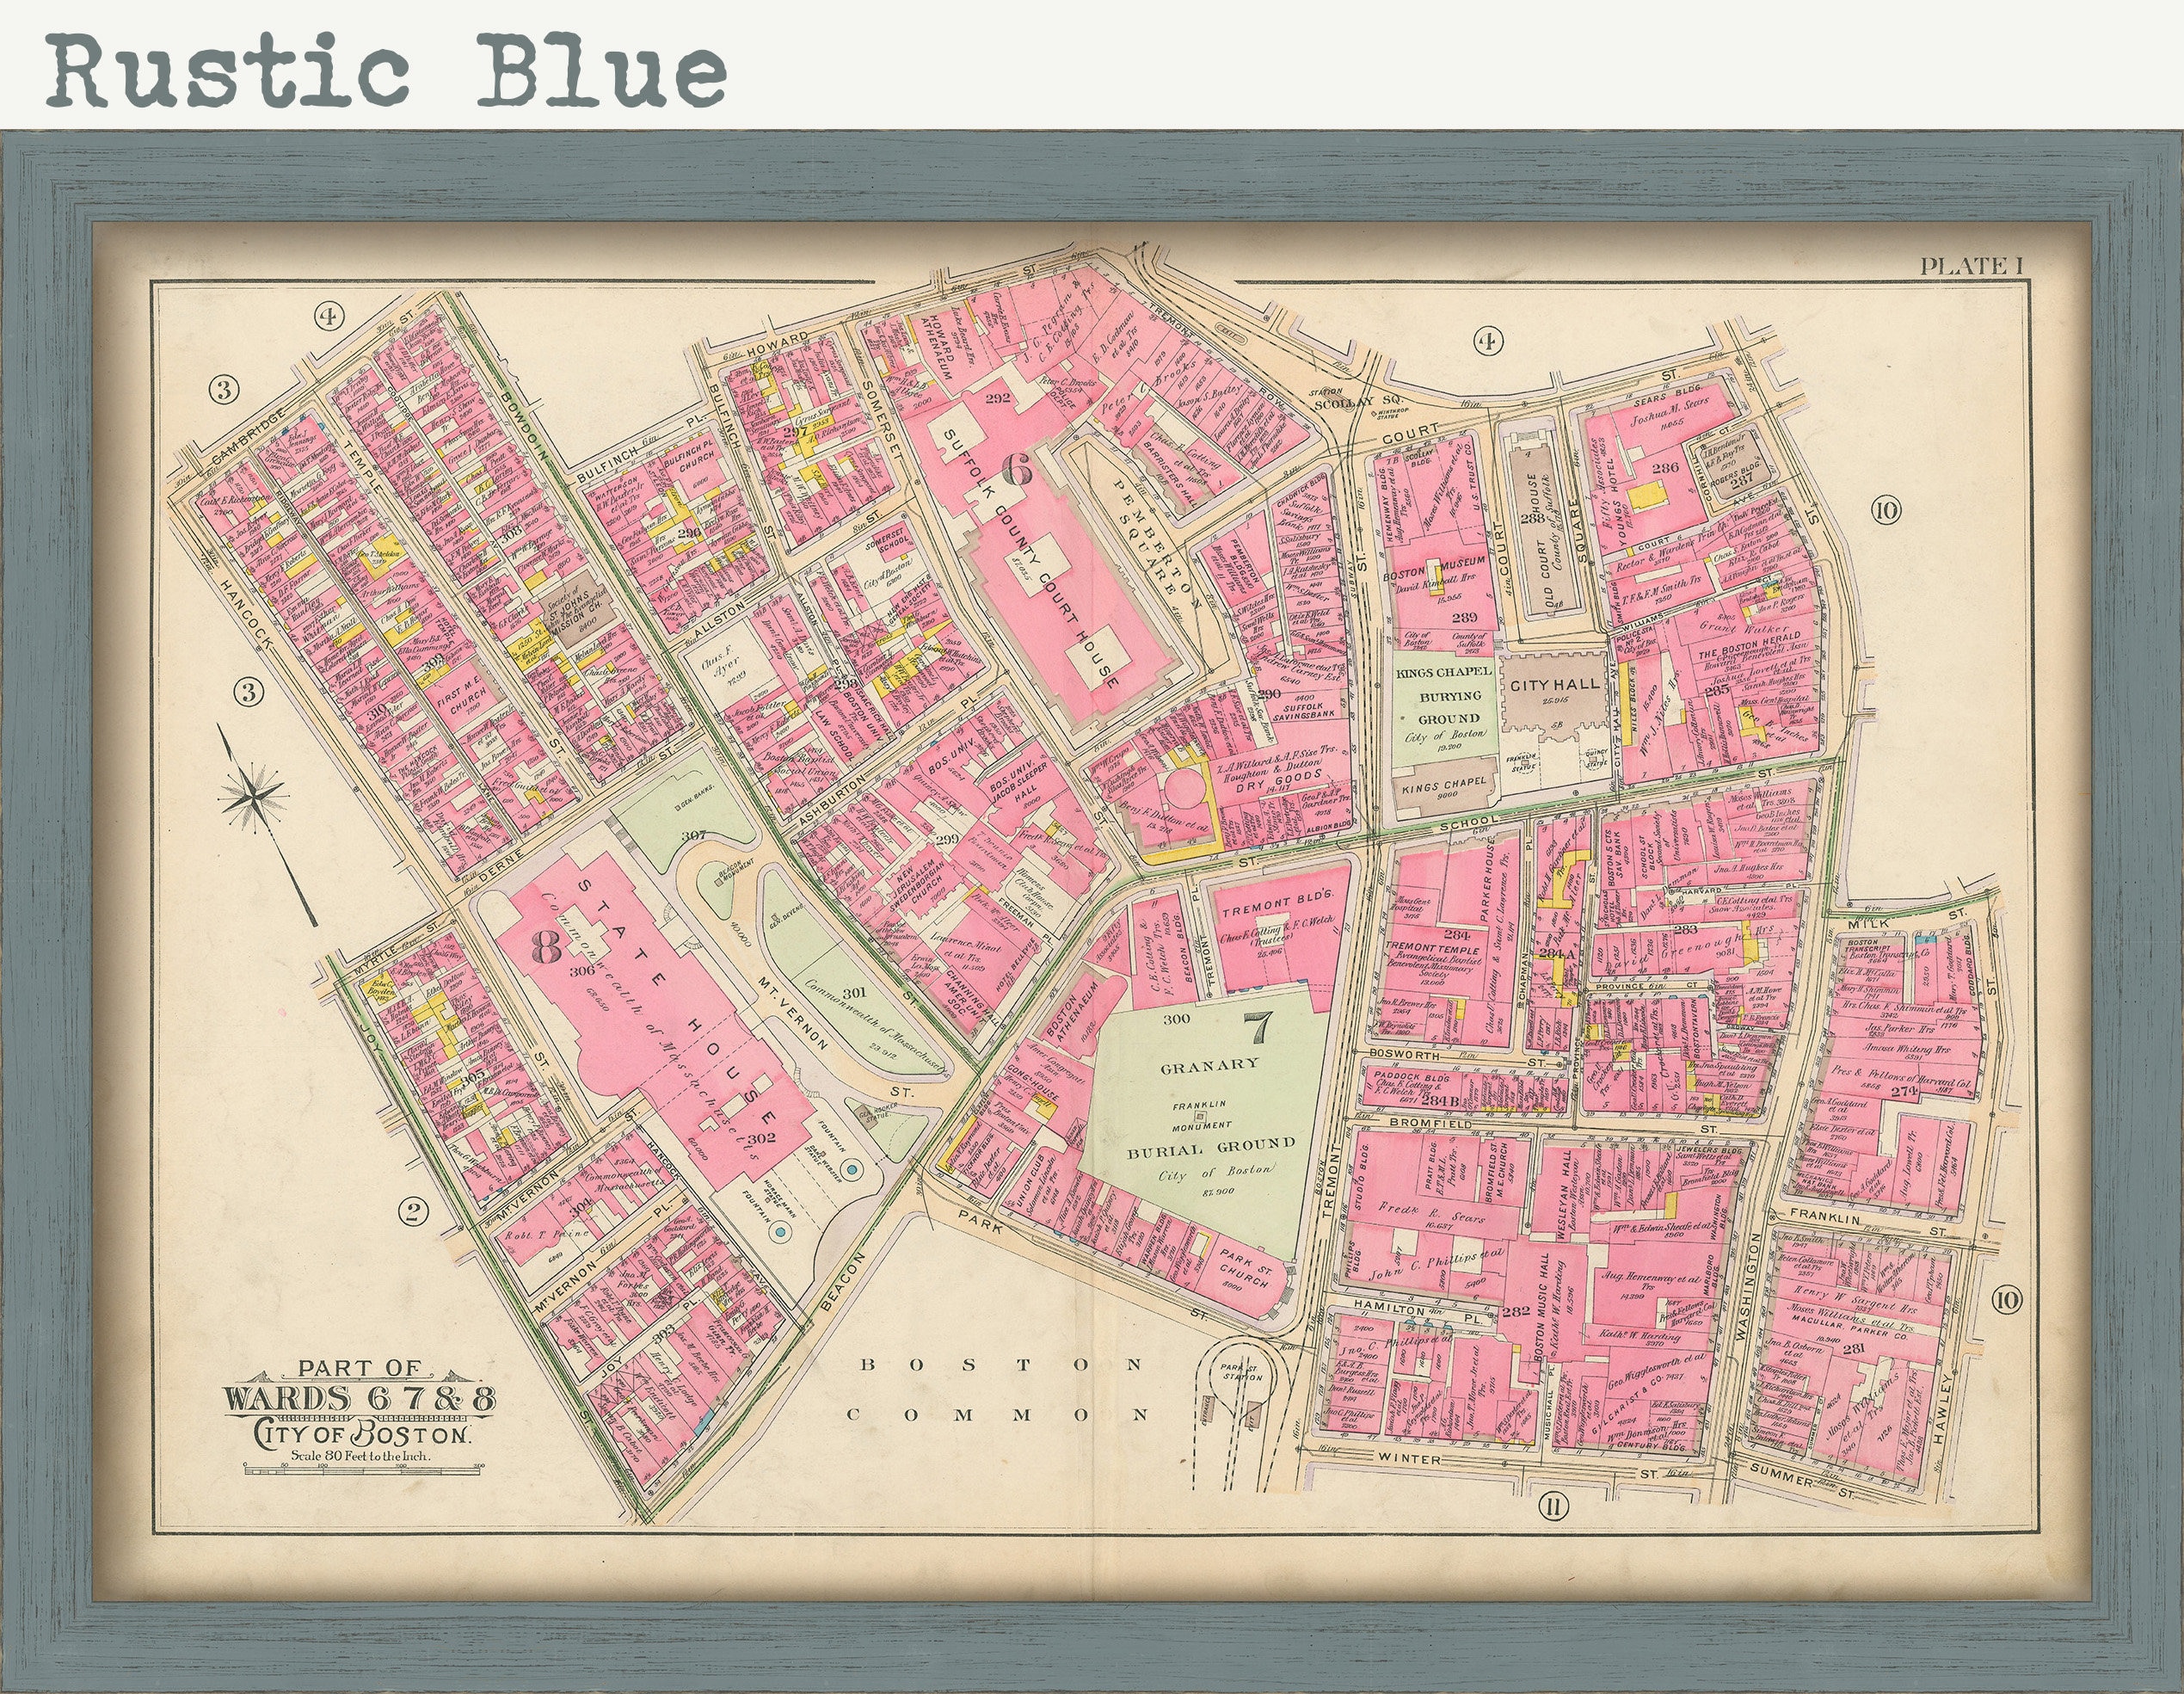Select "Scale 80 Feet to the Inch" text

pos(360,1456)
